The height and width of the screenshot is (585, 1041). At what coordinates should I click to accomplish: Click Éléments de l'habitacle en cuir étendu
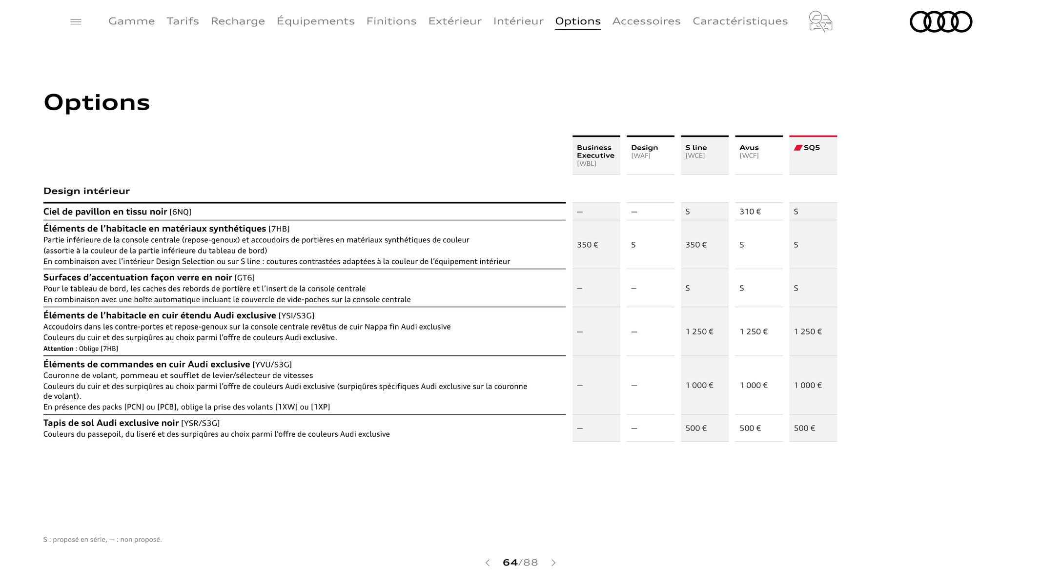click(160, 315)
